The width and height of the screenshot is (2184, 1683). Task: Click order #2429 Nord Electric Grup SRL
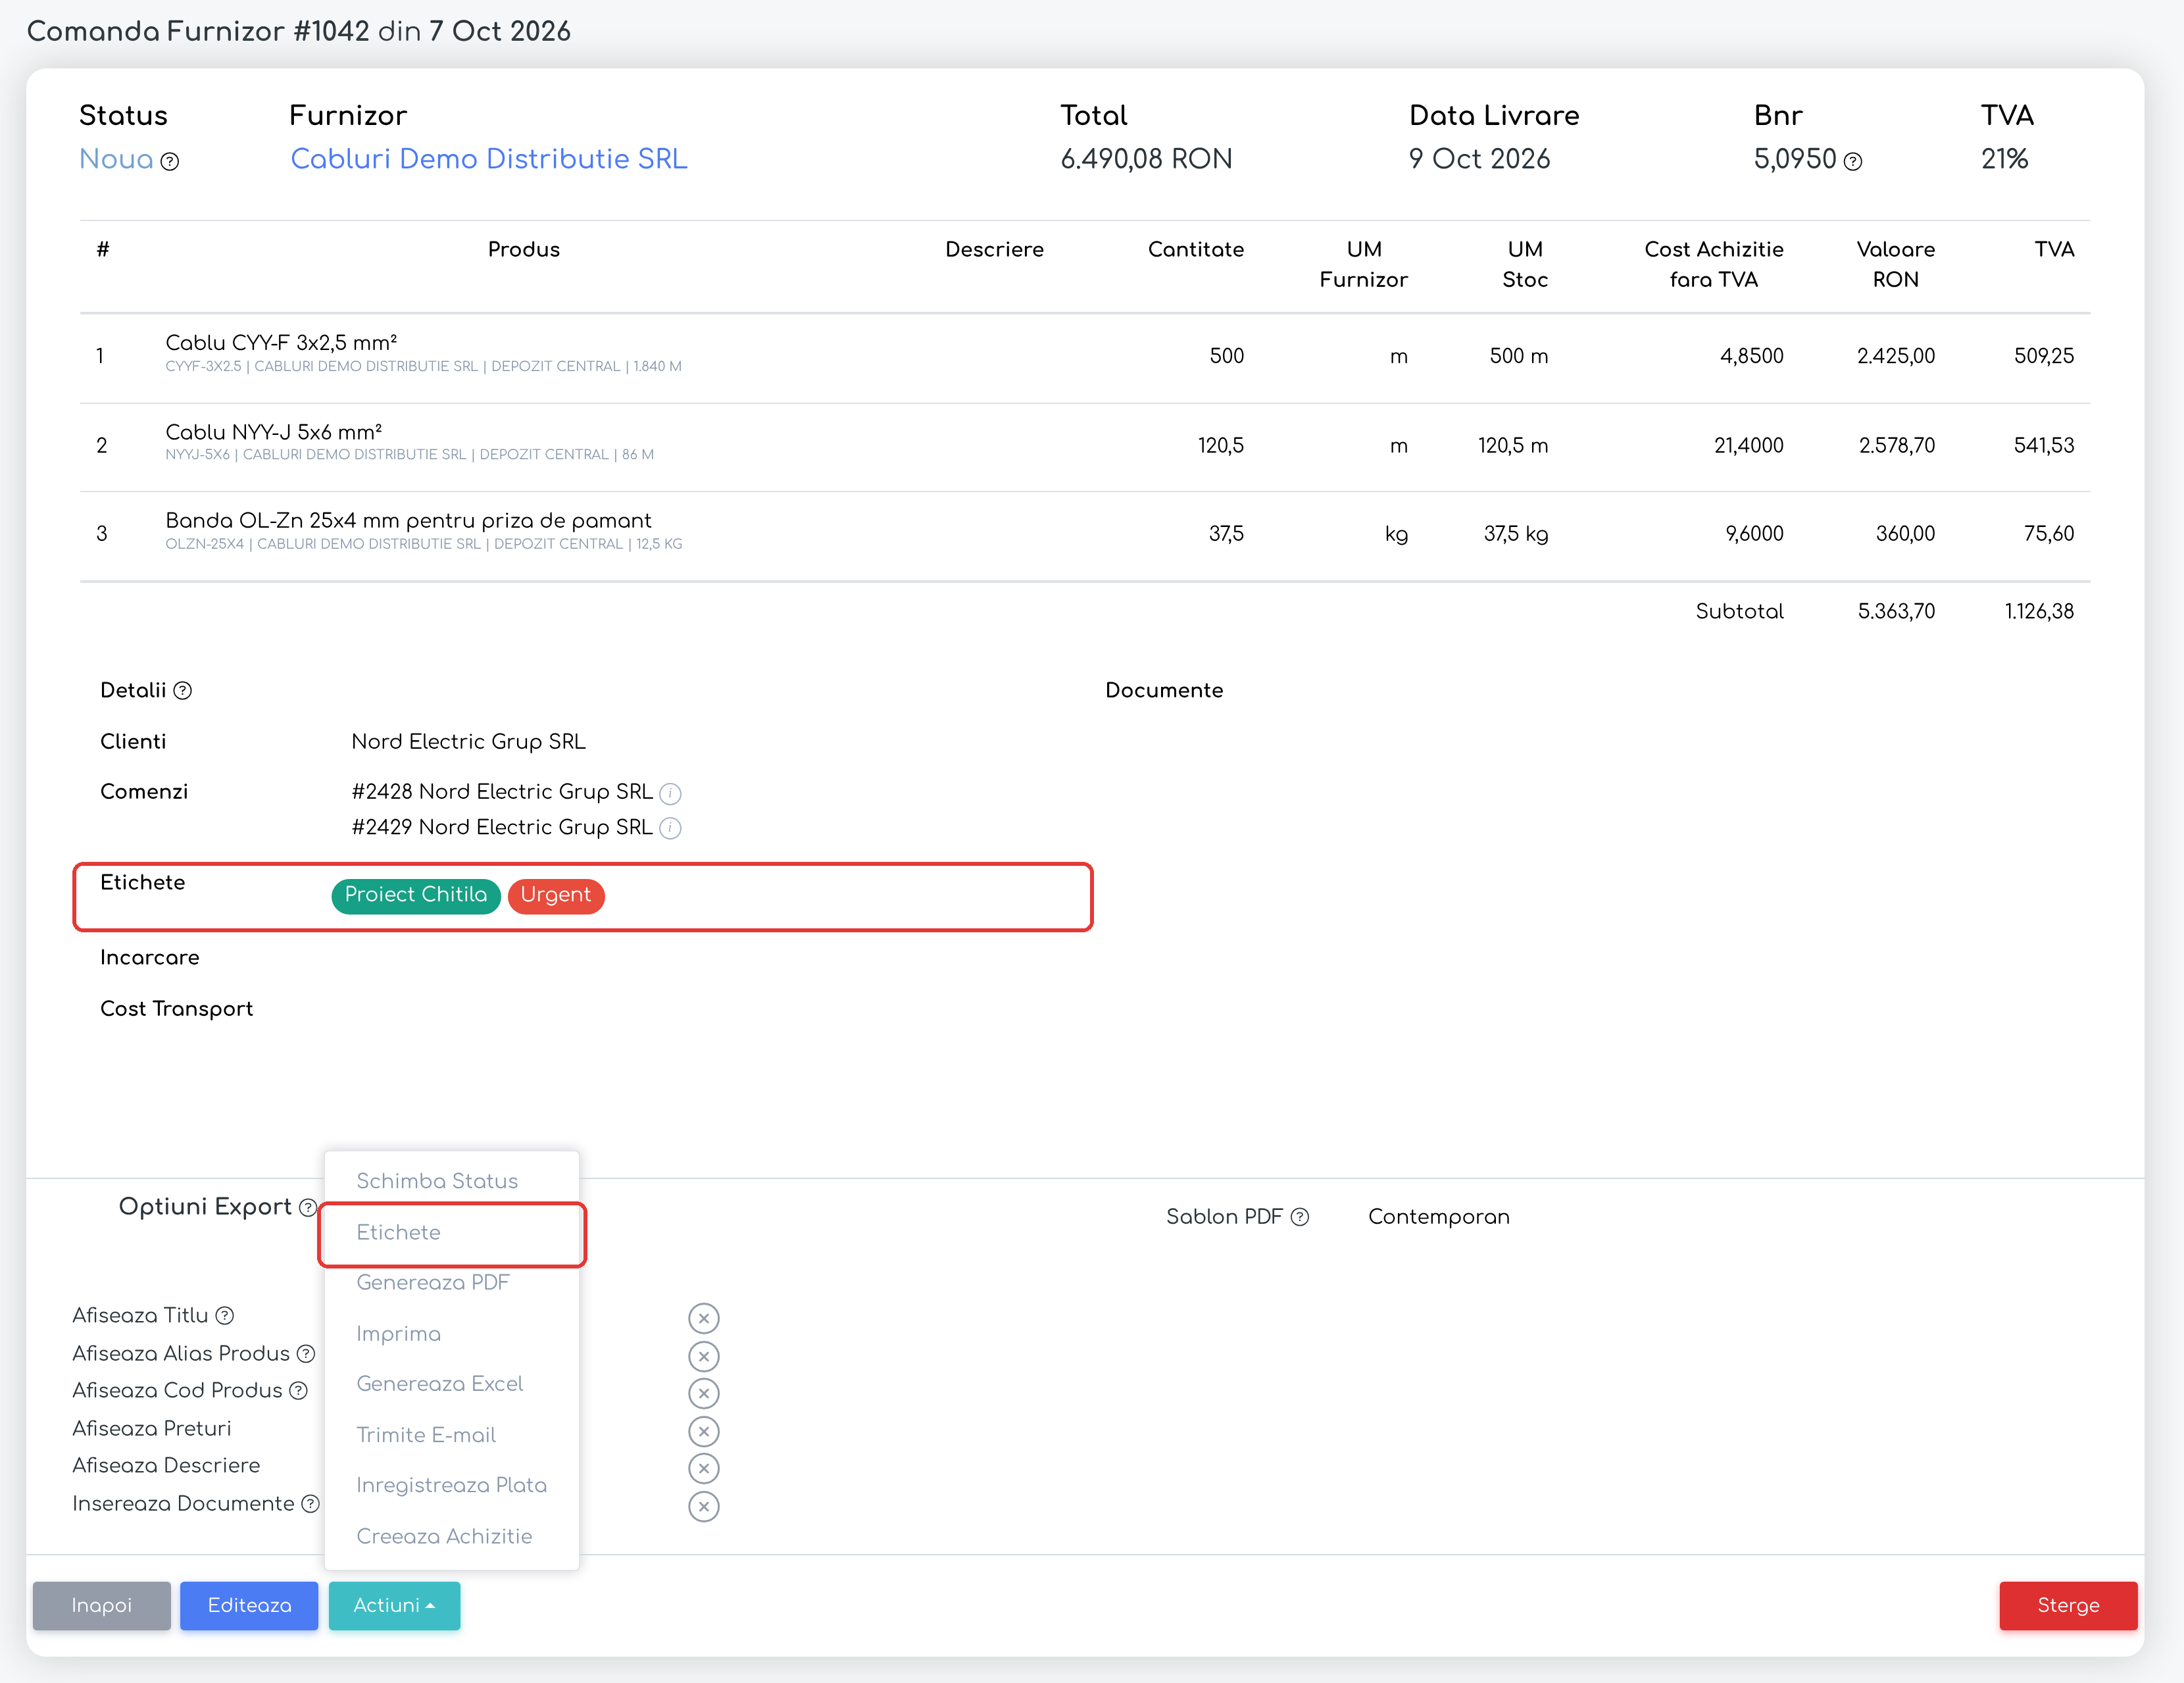coord(502,827)
